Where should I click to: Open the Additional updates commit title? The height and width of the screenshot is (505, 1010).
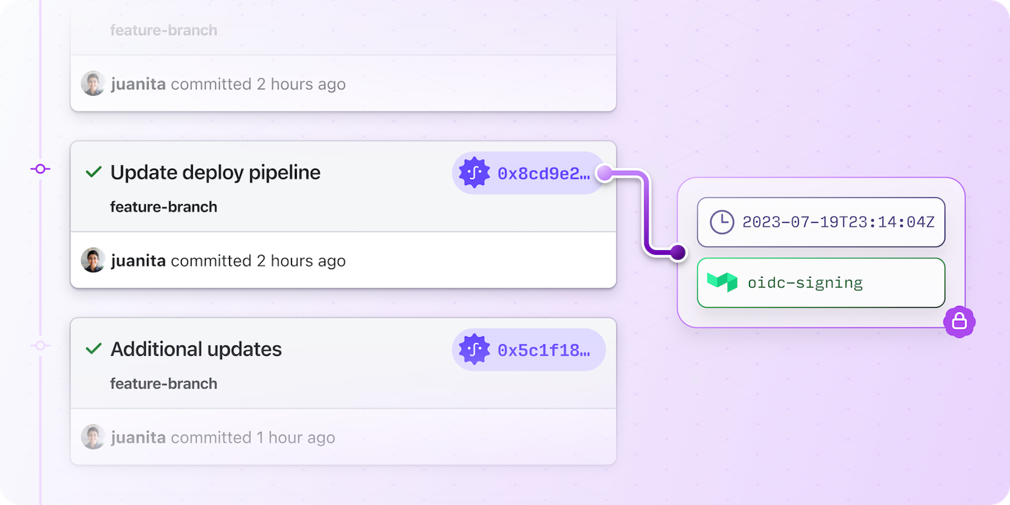click(196, 349)
